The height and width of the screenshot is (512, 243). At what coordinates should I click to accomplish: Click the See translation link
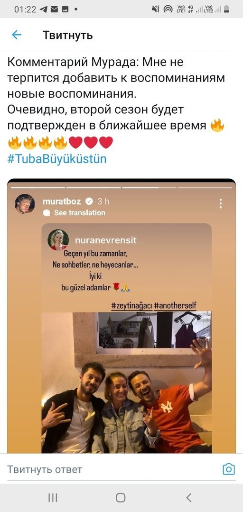[x=79, y=213]
